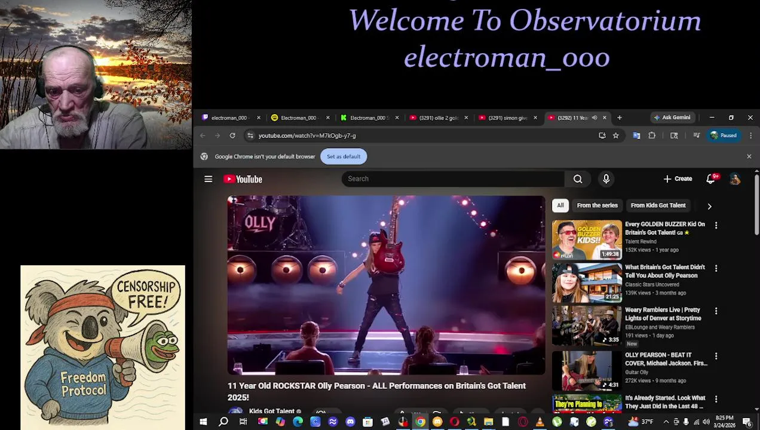Image resolution: width=760 pixels, height=430 pixels.
Task: Select the 'From the series' chip
Action: [597, 205]
